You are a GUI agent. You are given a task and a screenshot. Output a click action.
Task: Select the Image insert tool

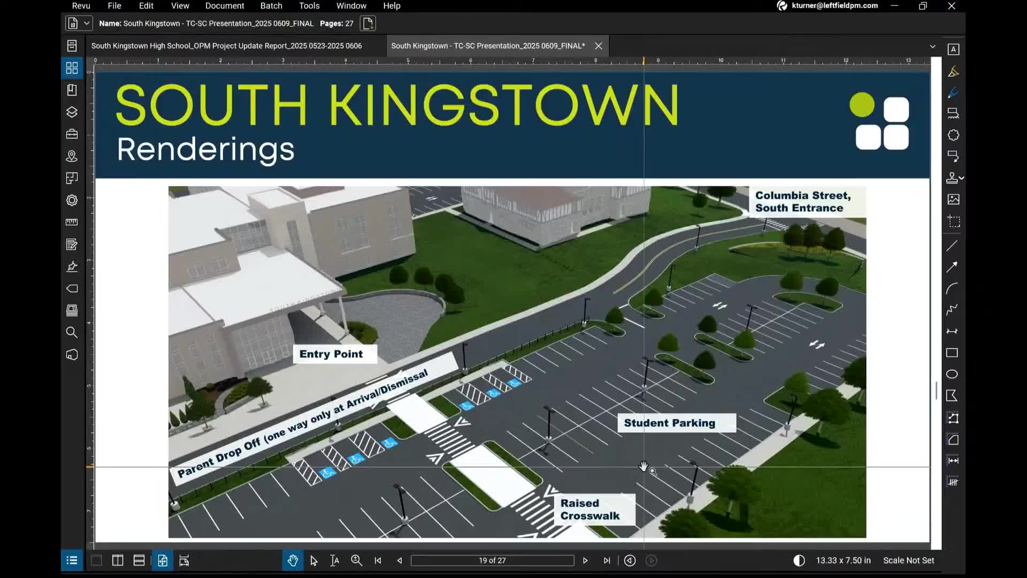953,200
